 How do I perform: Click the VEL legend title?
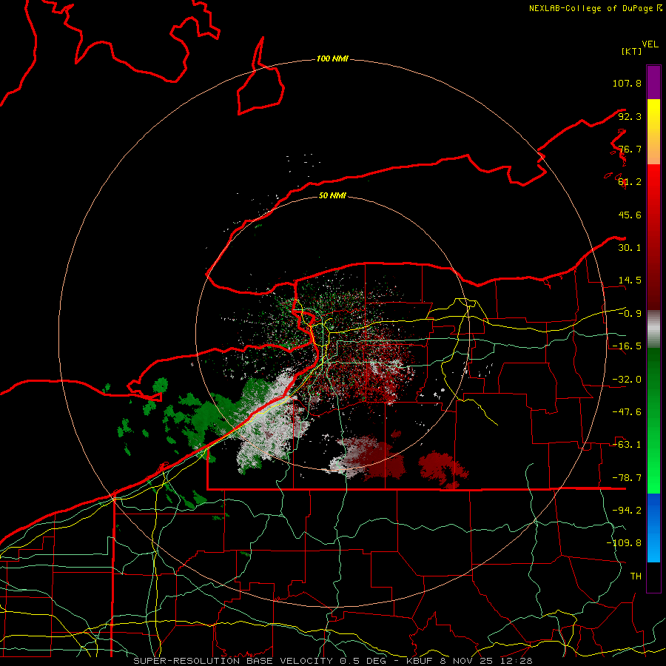[x=650, y=44]
